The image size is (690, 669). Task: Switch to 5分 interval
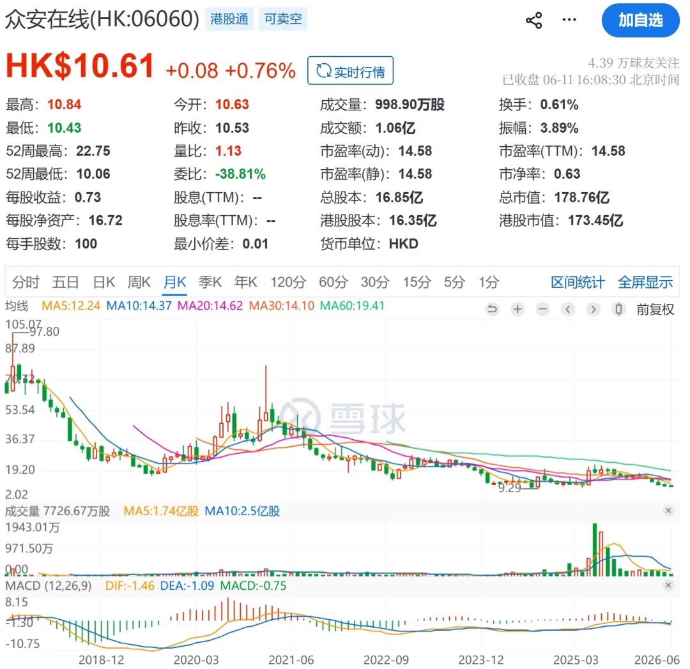(x=454, y=282)
